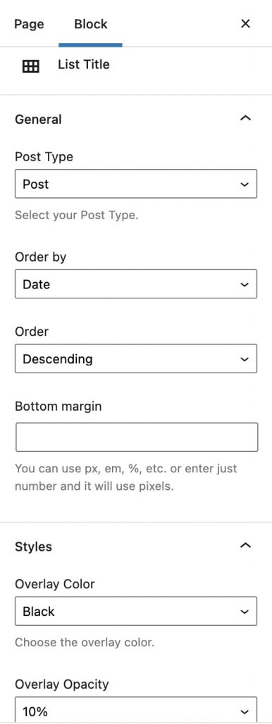The image size is (272, 724).
Task: Select the Block tab
Action: (x=91, y=24)
